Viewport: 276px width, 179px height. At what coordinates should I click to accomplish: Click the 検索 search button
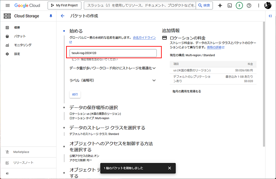click(204, 5)
